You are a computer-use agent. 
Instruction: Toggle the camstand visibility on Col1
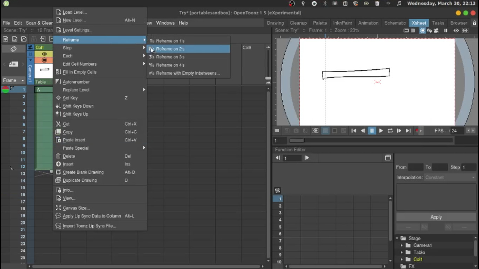pyautogui.click(x=44, y=60)
